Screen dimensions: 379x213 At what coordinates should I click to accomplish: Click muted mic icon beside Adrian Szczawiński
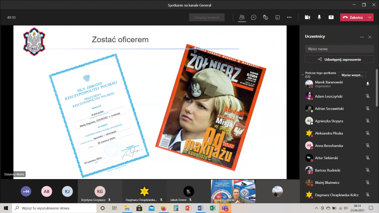[x=368, y=108]
